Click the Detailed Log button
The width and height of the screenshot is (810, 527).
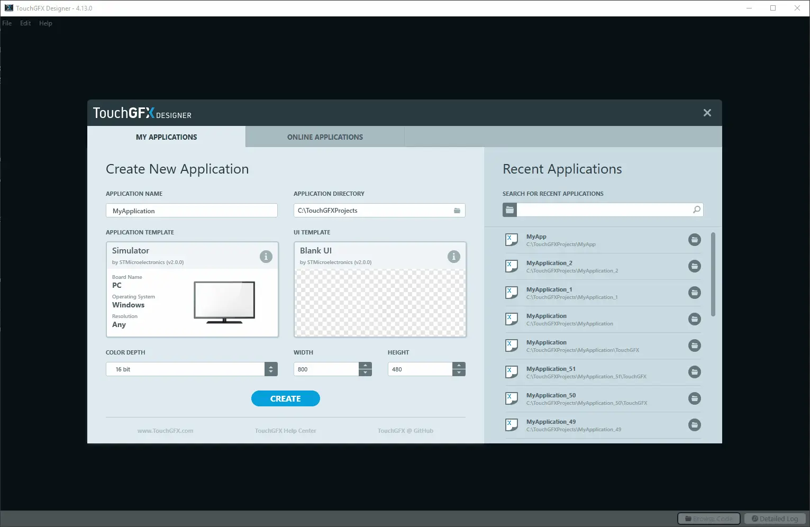click(x=775, y=519)
